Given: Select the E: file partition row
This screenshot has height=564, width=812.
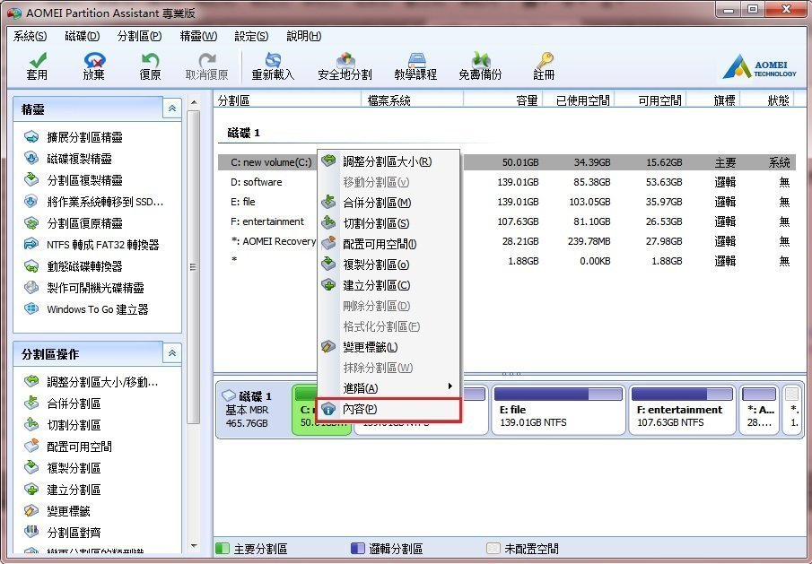Looking at the screenshot, I should [x=506, y=202].
